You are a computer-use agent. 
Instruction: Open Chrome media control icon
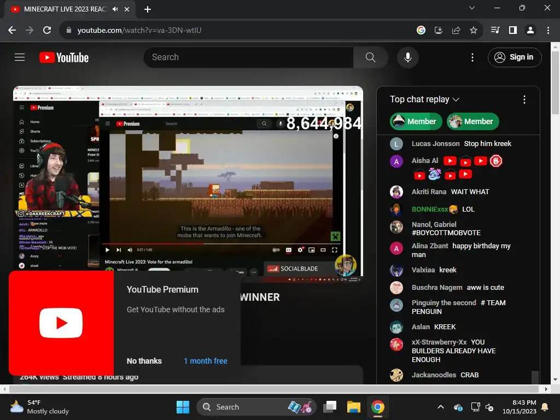click(x=495, y=31)
